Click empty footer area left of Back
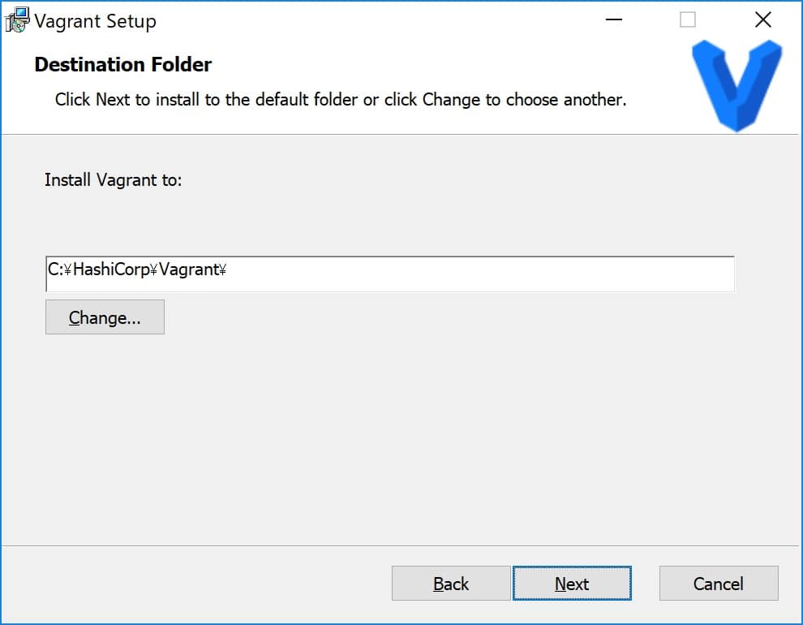 (195, 583)
